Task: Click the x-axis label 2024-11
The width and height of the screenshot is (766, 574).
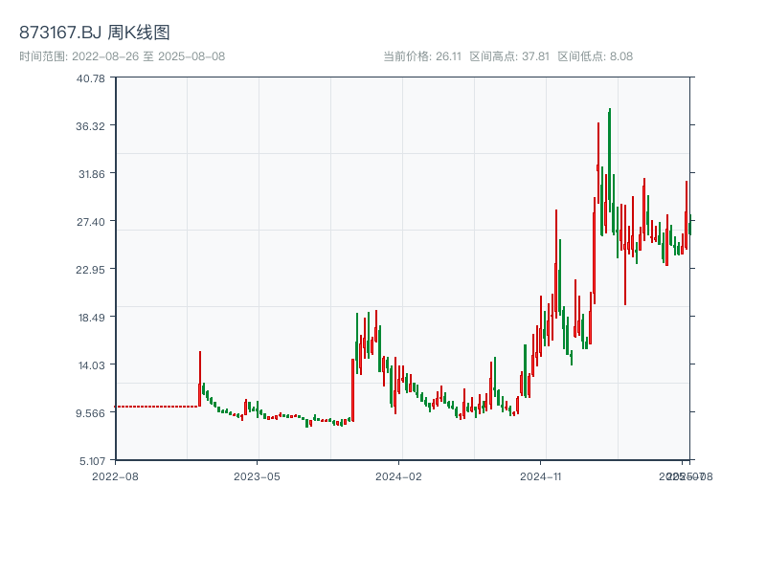Action: pyautogui.click(x=543, y=474)
